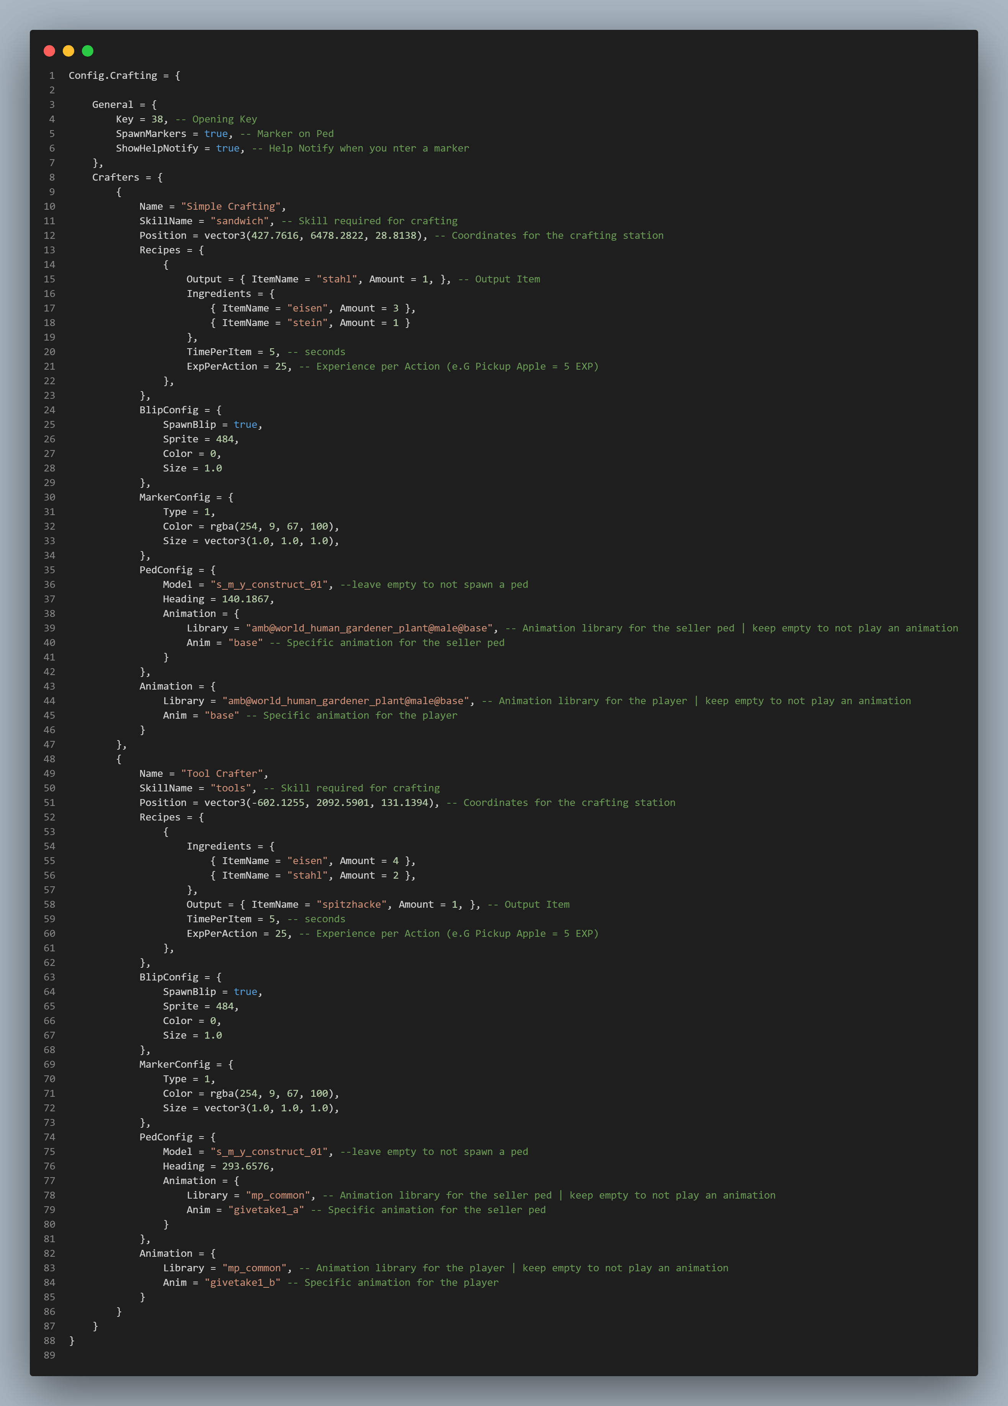Click the "tools" skill name string

coord(231,788)
